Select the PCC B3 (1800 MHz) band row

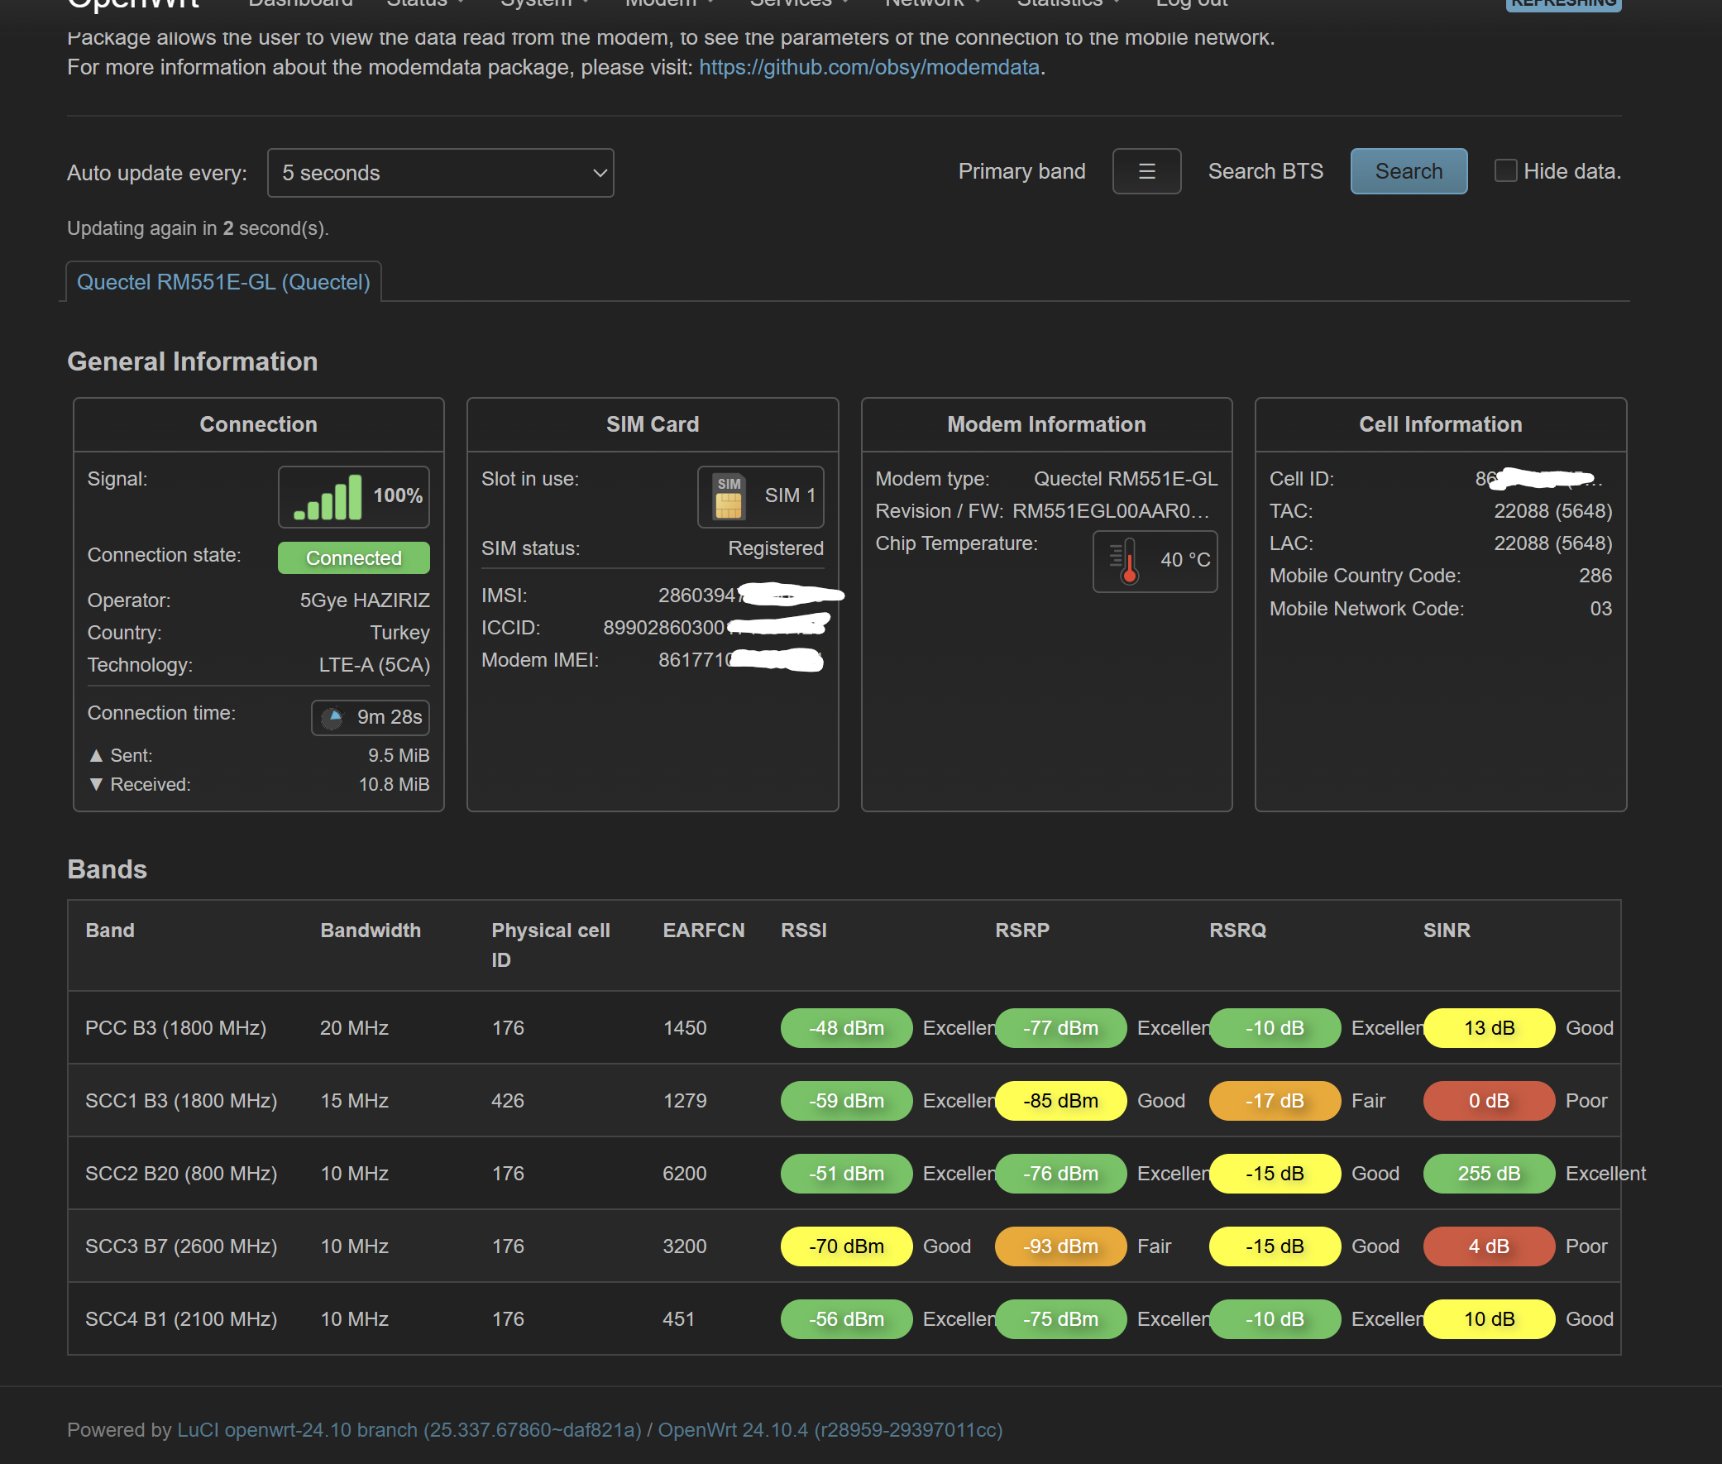(x=844, y=1027)
